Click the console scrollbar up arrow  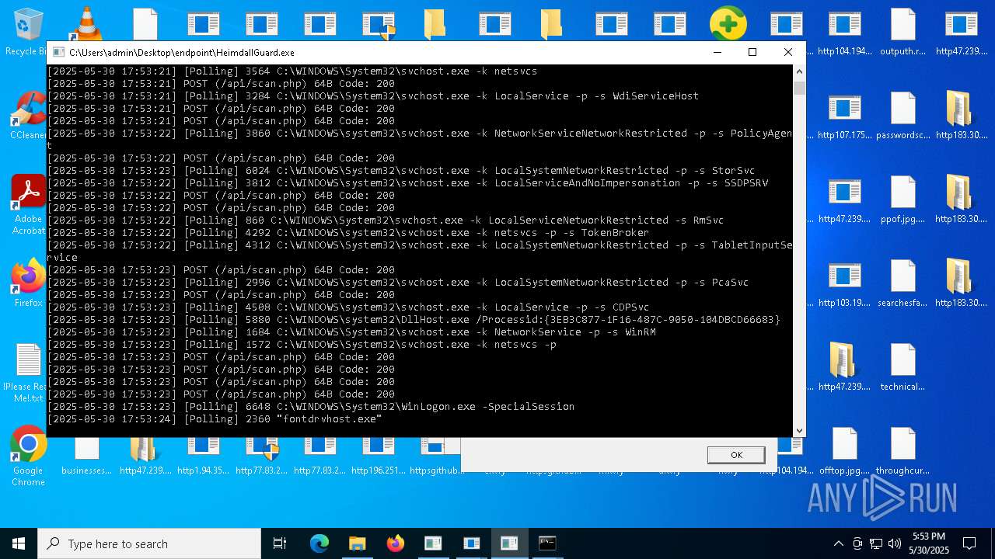(799, 71)
